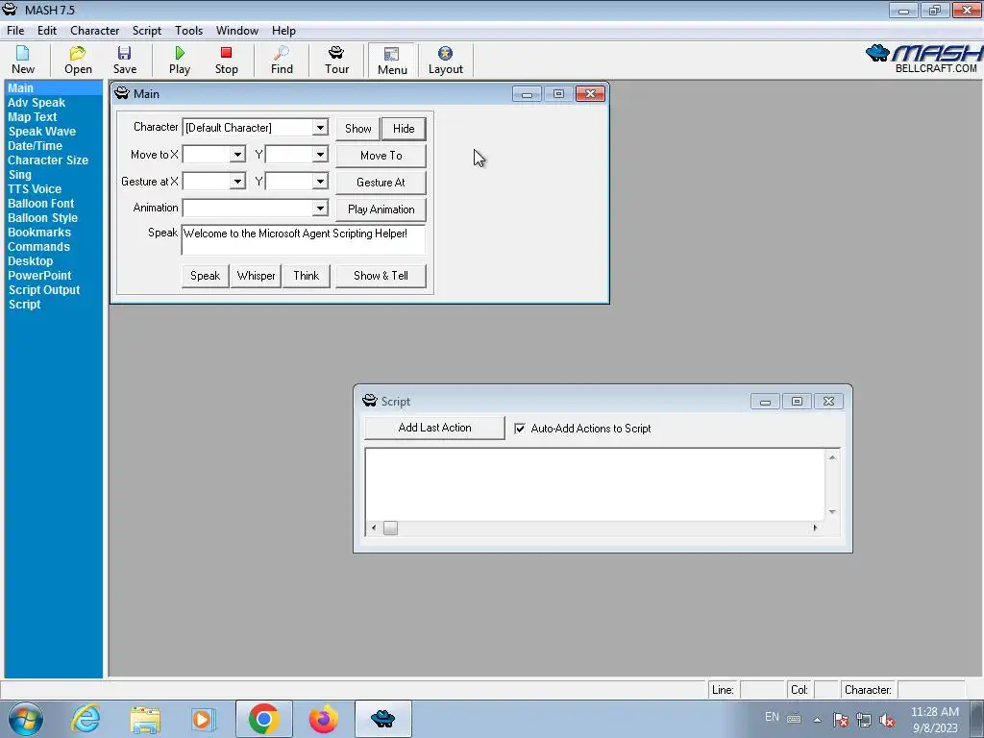
Task: Open the Character dropdown list
Action: click(x=320, y=128)
